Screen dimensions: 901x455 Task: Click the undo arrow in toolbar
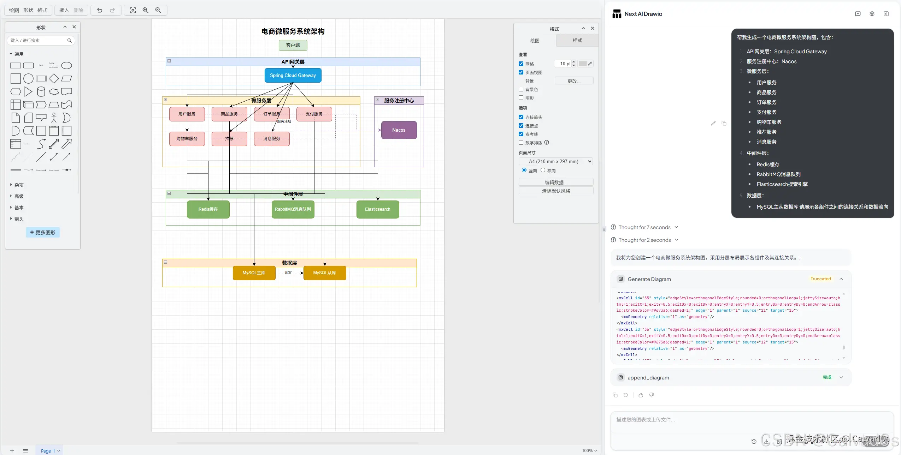point(100,10)
